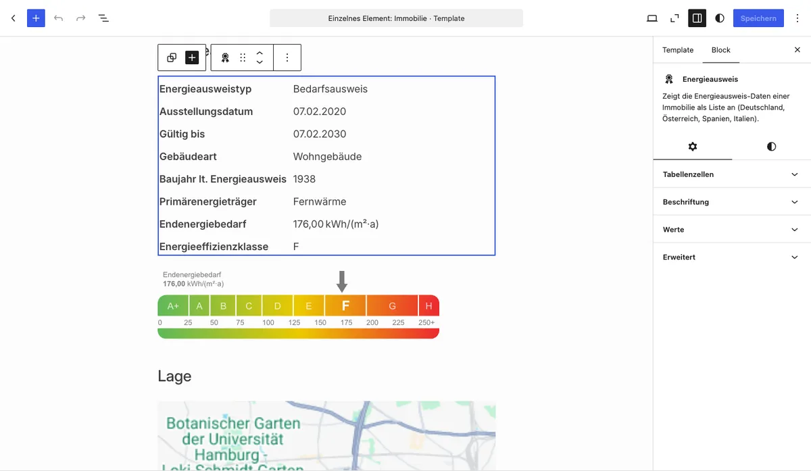Click the Energieausweis block title in sidebar
Image resolution: width=811 pixels, height=471 pixels.
coord(710,79)
